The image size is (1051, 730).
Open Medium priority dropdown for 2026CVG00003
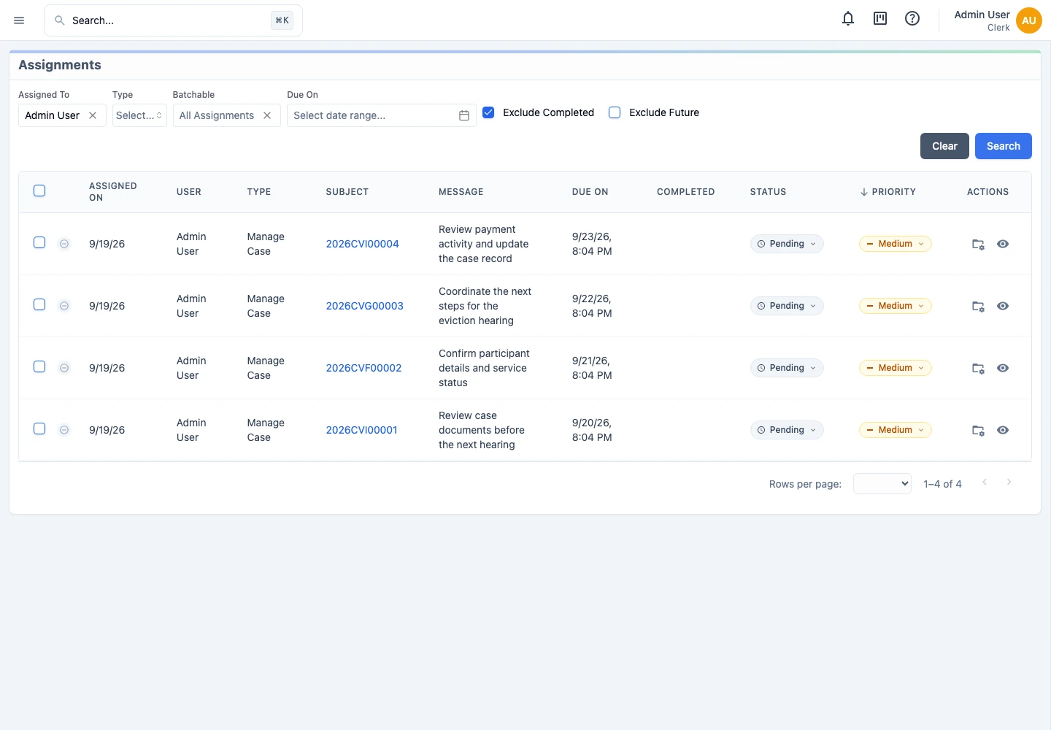(x=896, y=306)
